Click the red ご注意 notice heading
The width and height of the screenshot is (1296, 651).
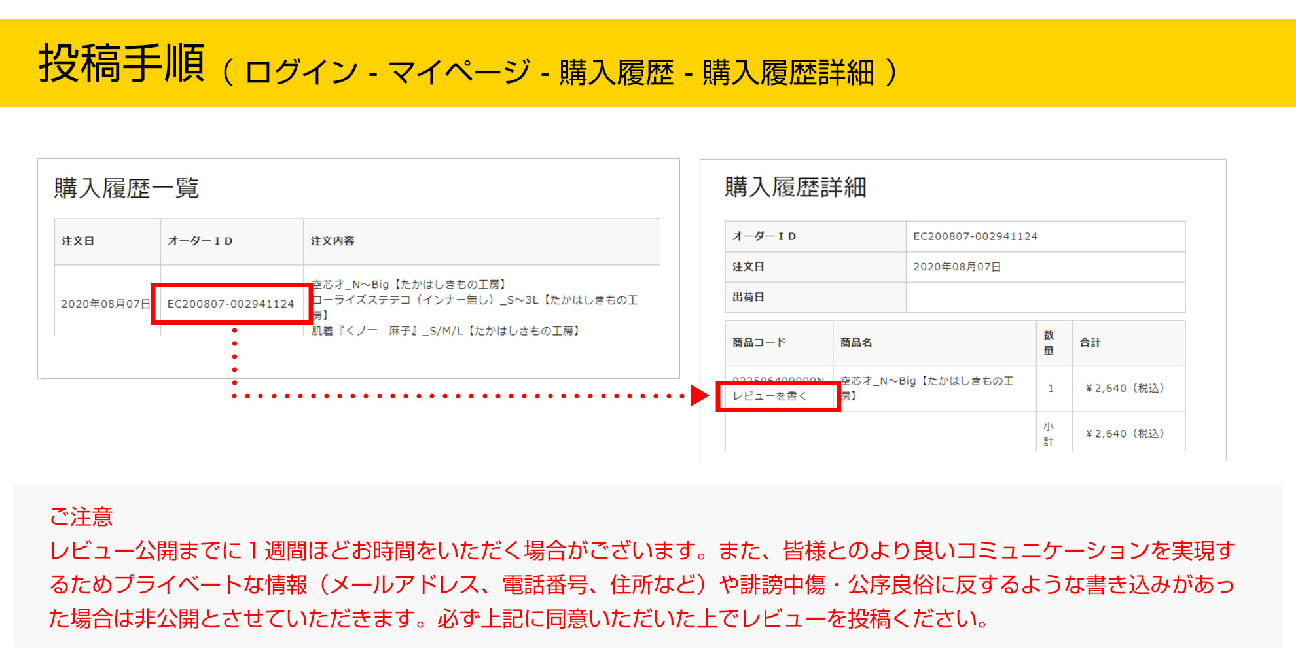tap(81, 517)
